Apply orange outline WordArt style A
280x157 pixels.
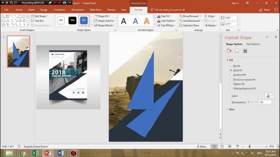coord(147,21)
